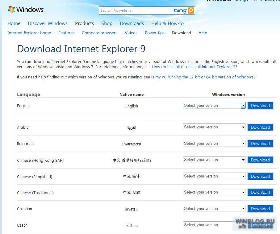Open the Power tips tab
Viewport: 280px width, 234px height.
tap(155, 33)
